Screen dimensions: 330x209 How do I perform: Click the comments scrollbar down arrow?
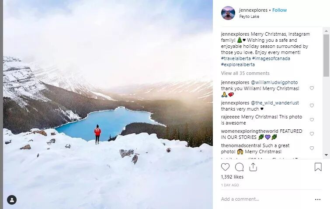coord(326,155)
